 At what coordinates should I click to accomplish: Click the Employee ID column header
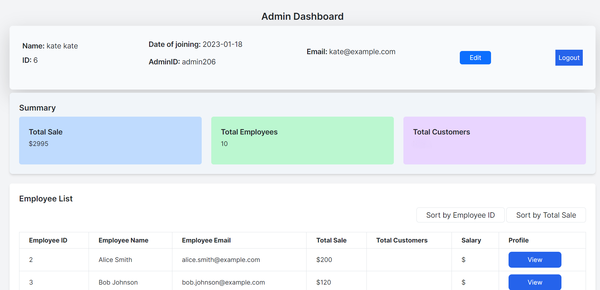[x=48, y=240]
